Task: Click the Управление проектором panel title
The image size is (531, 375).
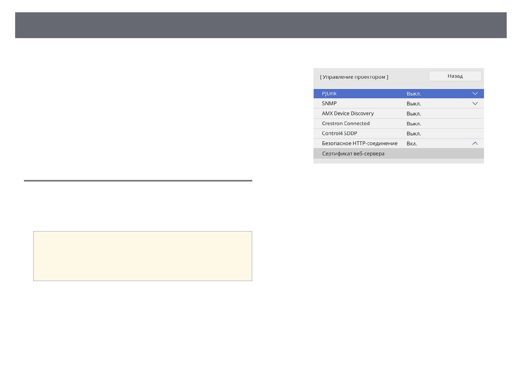Action: [354, 77]
